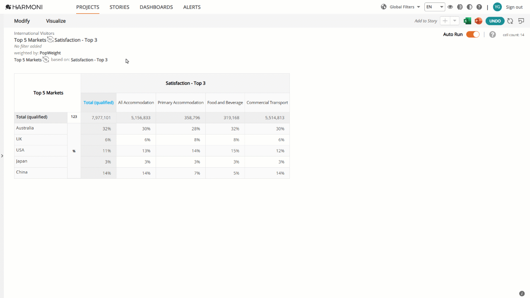The width and height of the screenshot is (530, 298).
Task: Click the Sign out link
Action: [x=514, y=7]
